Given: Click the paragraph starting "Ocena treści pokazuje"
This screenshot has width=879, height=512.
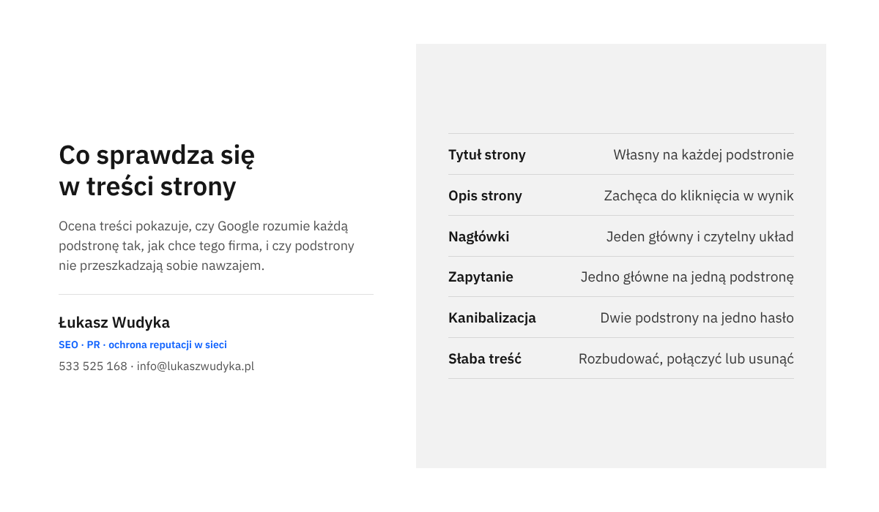Looking at the screenshot, I should click(207, 246).
